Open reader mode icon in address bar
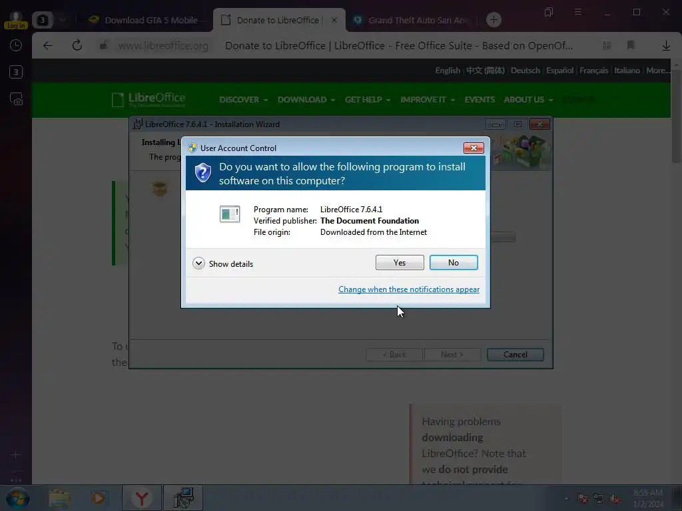682x511 pixels. pos(606,45)
